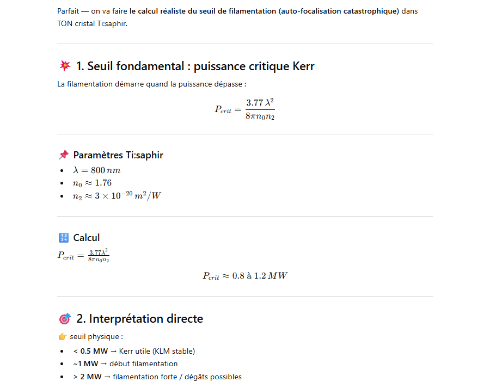The height and width of the screenshot is (388, 502).
Task: Click the '~1 MW début filamentation' line
Action: [x=125, y=364]
